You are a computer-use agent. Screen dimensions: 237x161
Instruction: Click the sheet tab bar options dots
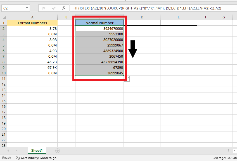pyautogui.click(x=228, y=151)
